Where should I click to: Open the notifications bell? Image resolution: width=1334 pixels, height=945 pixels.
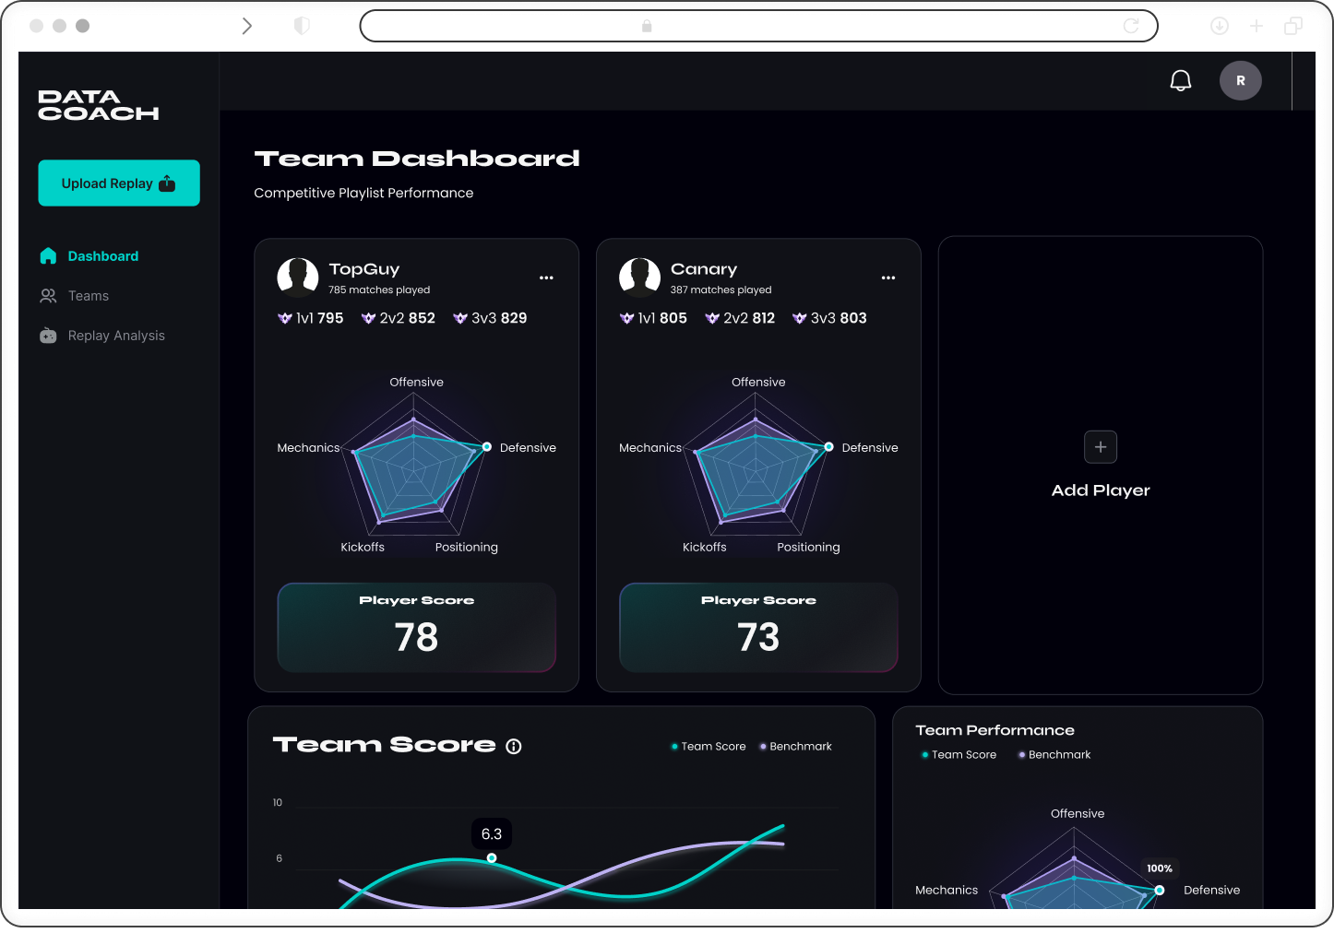coord(1181,80)
